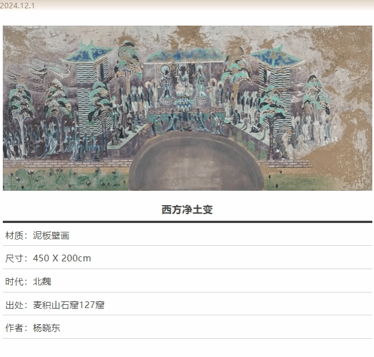Click the 作者 label
The width and height of the screenshot is (374, 357).
pyautogui.click(x=14, y=328)
